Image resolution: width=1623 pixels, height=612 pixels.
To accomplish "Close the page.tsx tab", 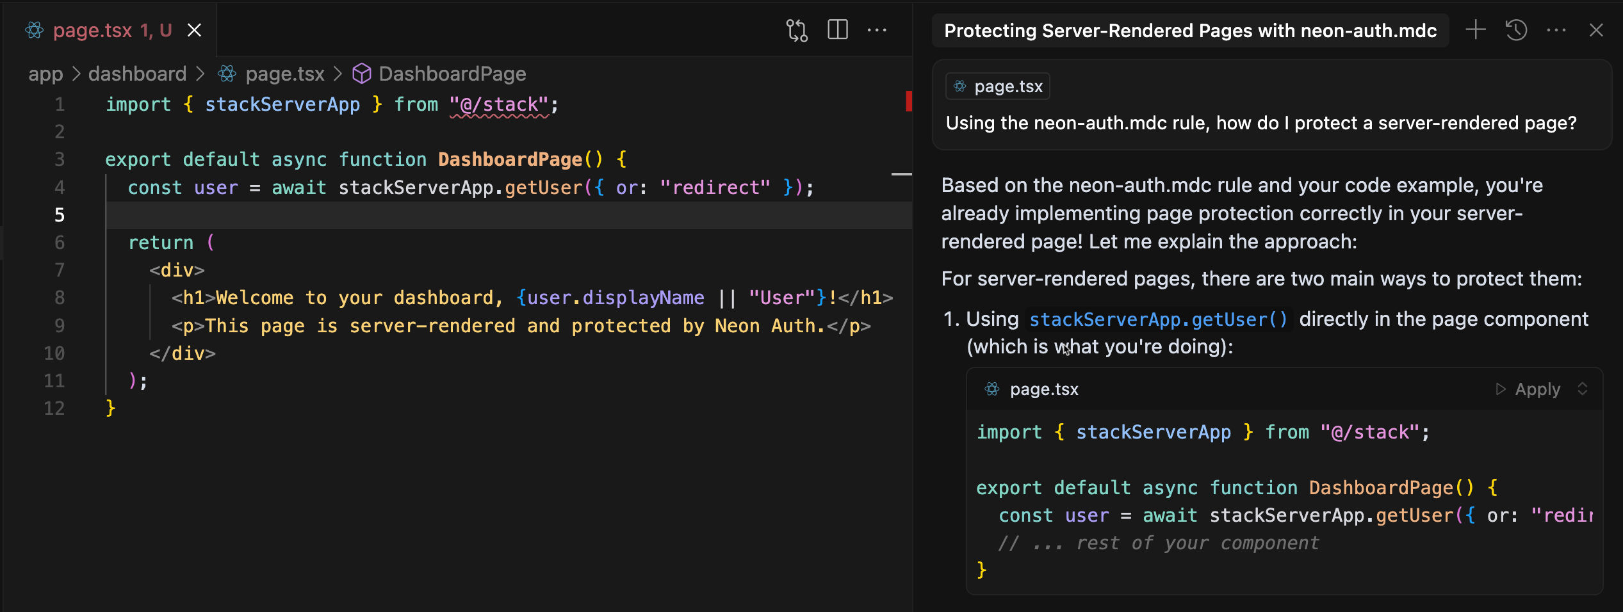I will pos(195,29).
